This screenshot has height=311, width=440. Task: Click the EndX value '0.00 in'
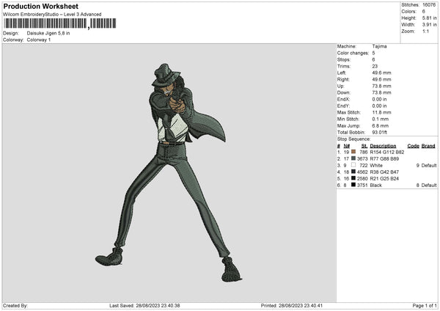coord(379,99)
